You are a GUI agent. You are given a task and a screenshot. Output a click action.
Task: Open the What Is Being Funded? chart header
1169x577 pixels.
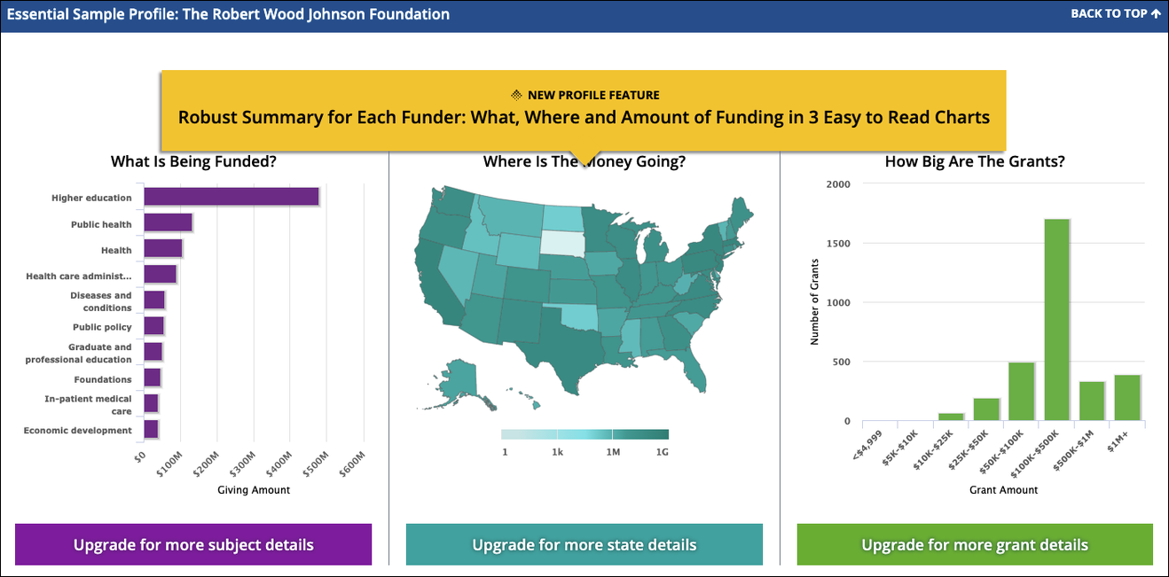(193, 161)
